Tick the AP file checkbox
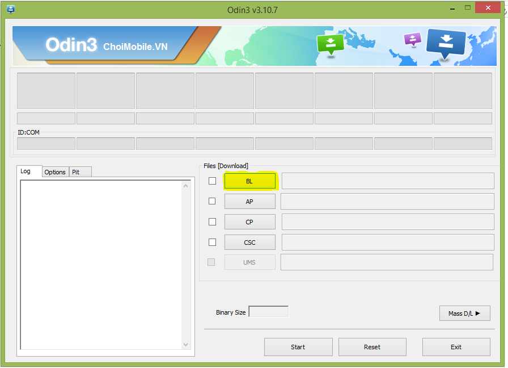 click(x=212, y=201)
